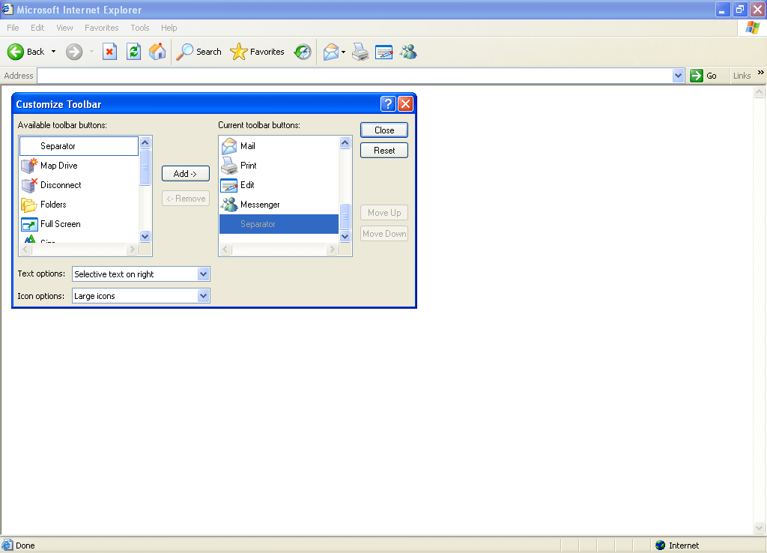
Task: Click the available buttons list scrollbar thumb
Action: tap(145, 167)
